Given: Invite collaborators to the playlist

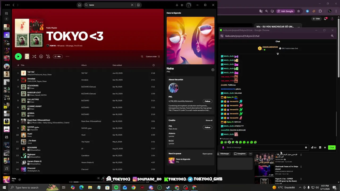Looking at the screenshot, I should (x=48, y=57).
